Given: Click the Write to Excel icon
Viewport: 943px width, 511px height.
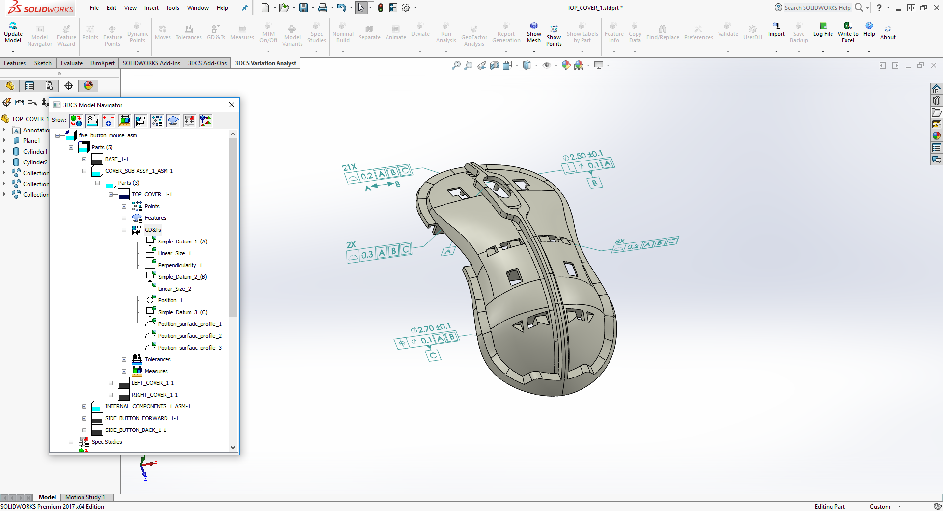Looking at the screenshot, I should coord(848,31).
